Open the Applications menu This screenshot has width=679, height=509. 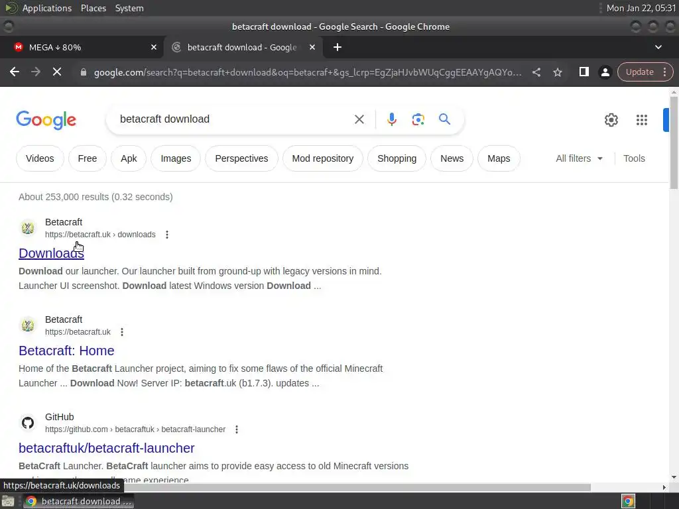click(47, 8)
